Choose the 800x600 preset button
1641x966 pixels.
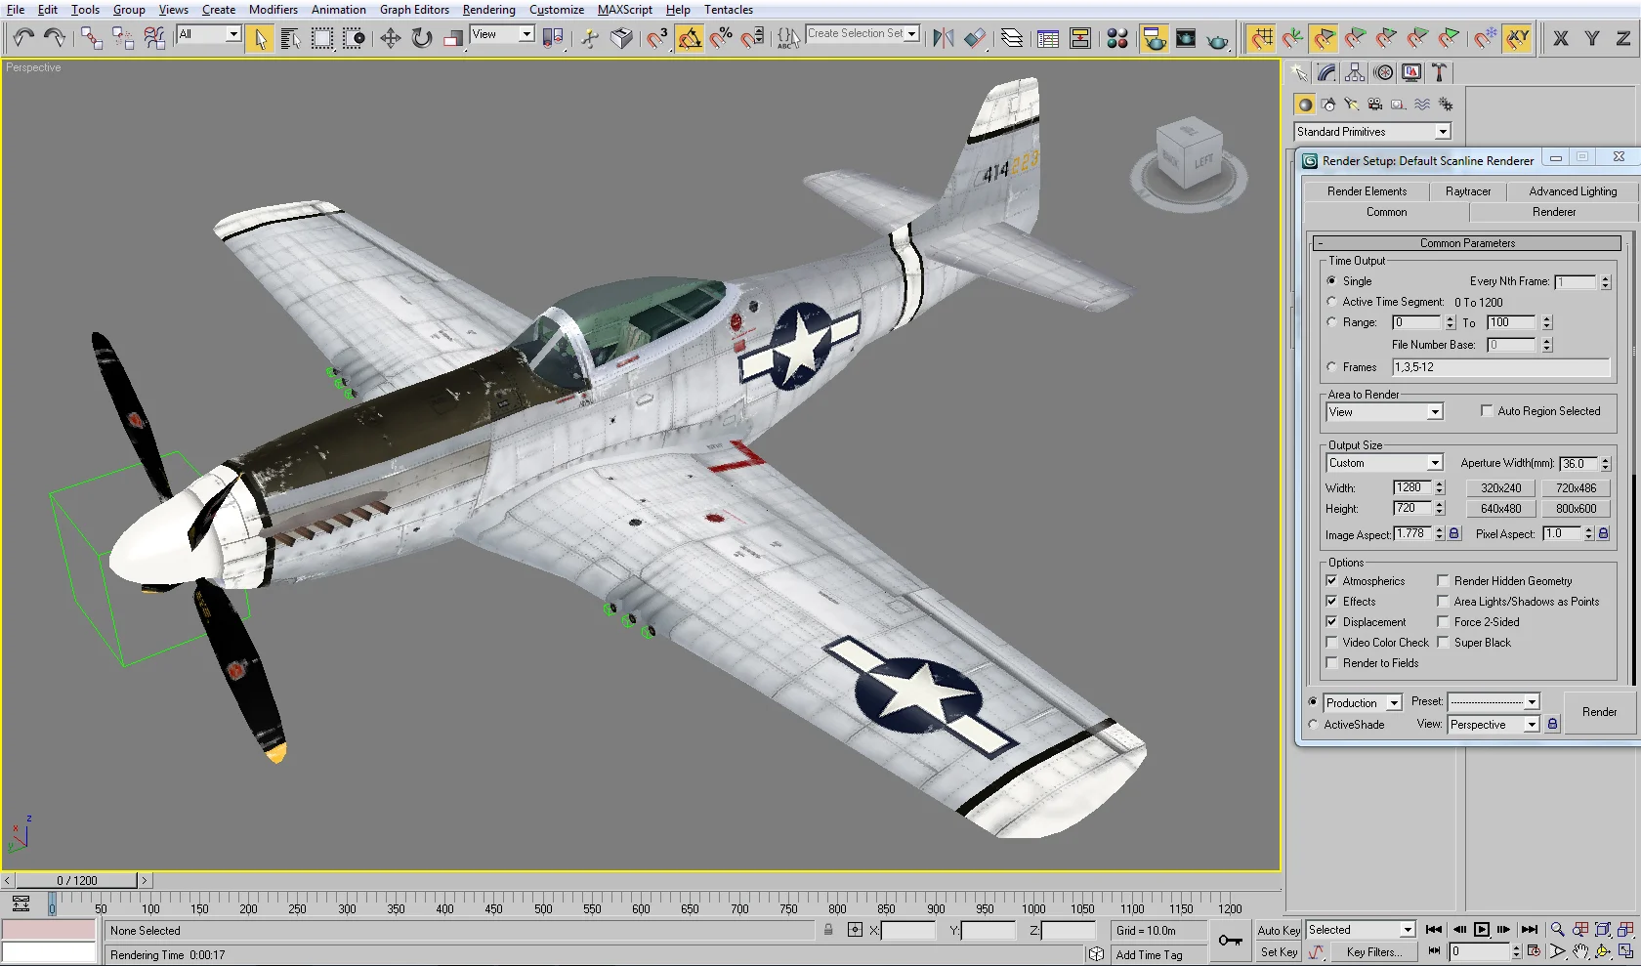pyautogui.click(x=1576, y=509)
